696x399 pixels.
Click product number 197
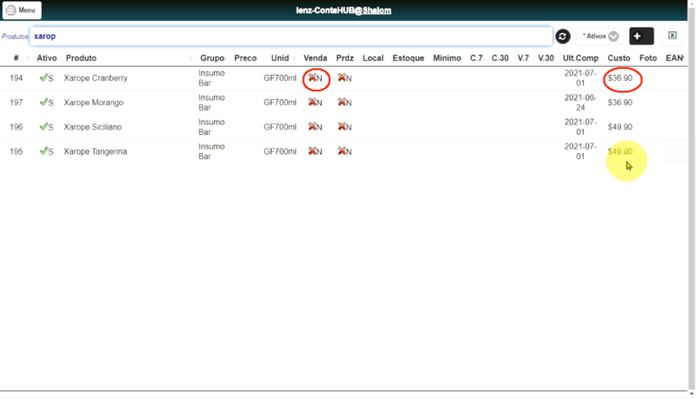click(x=16, y=103)
